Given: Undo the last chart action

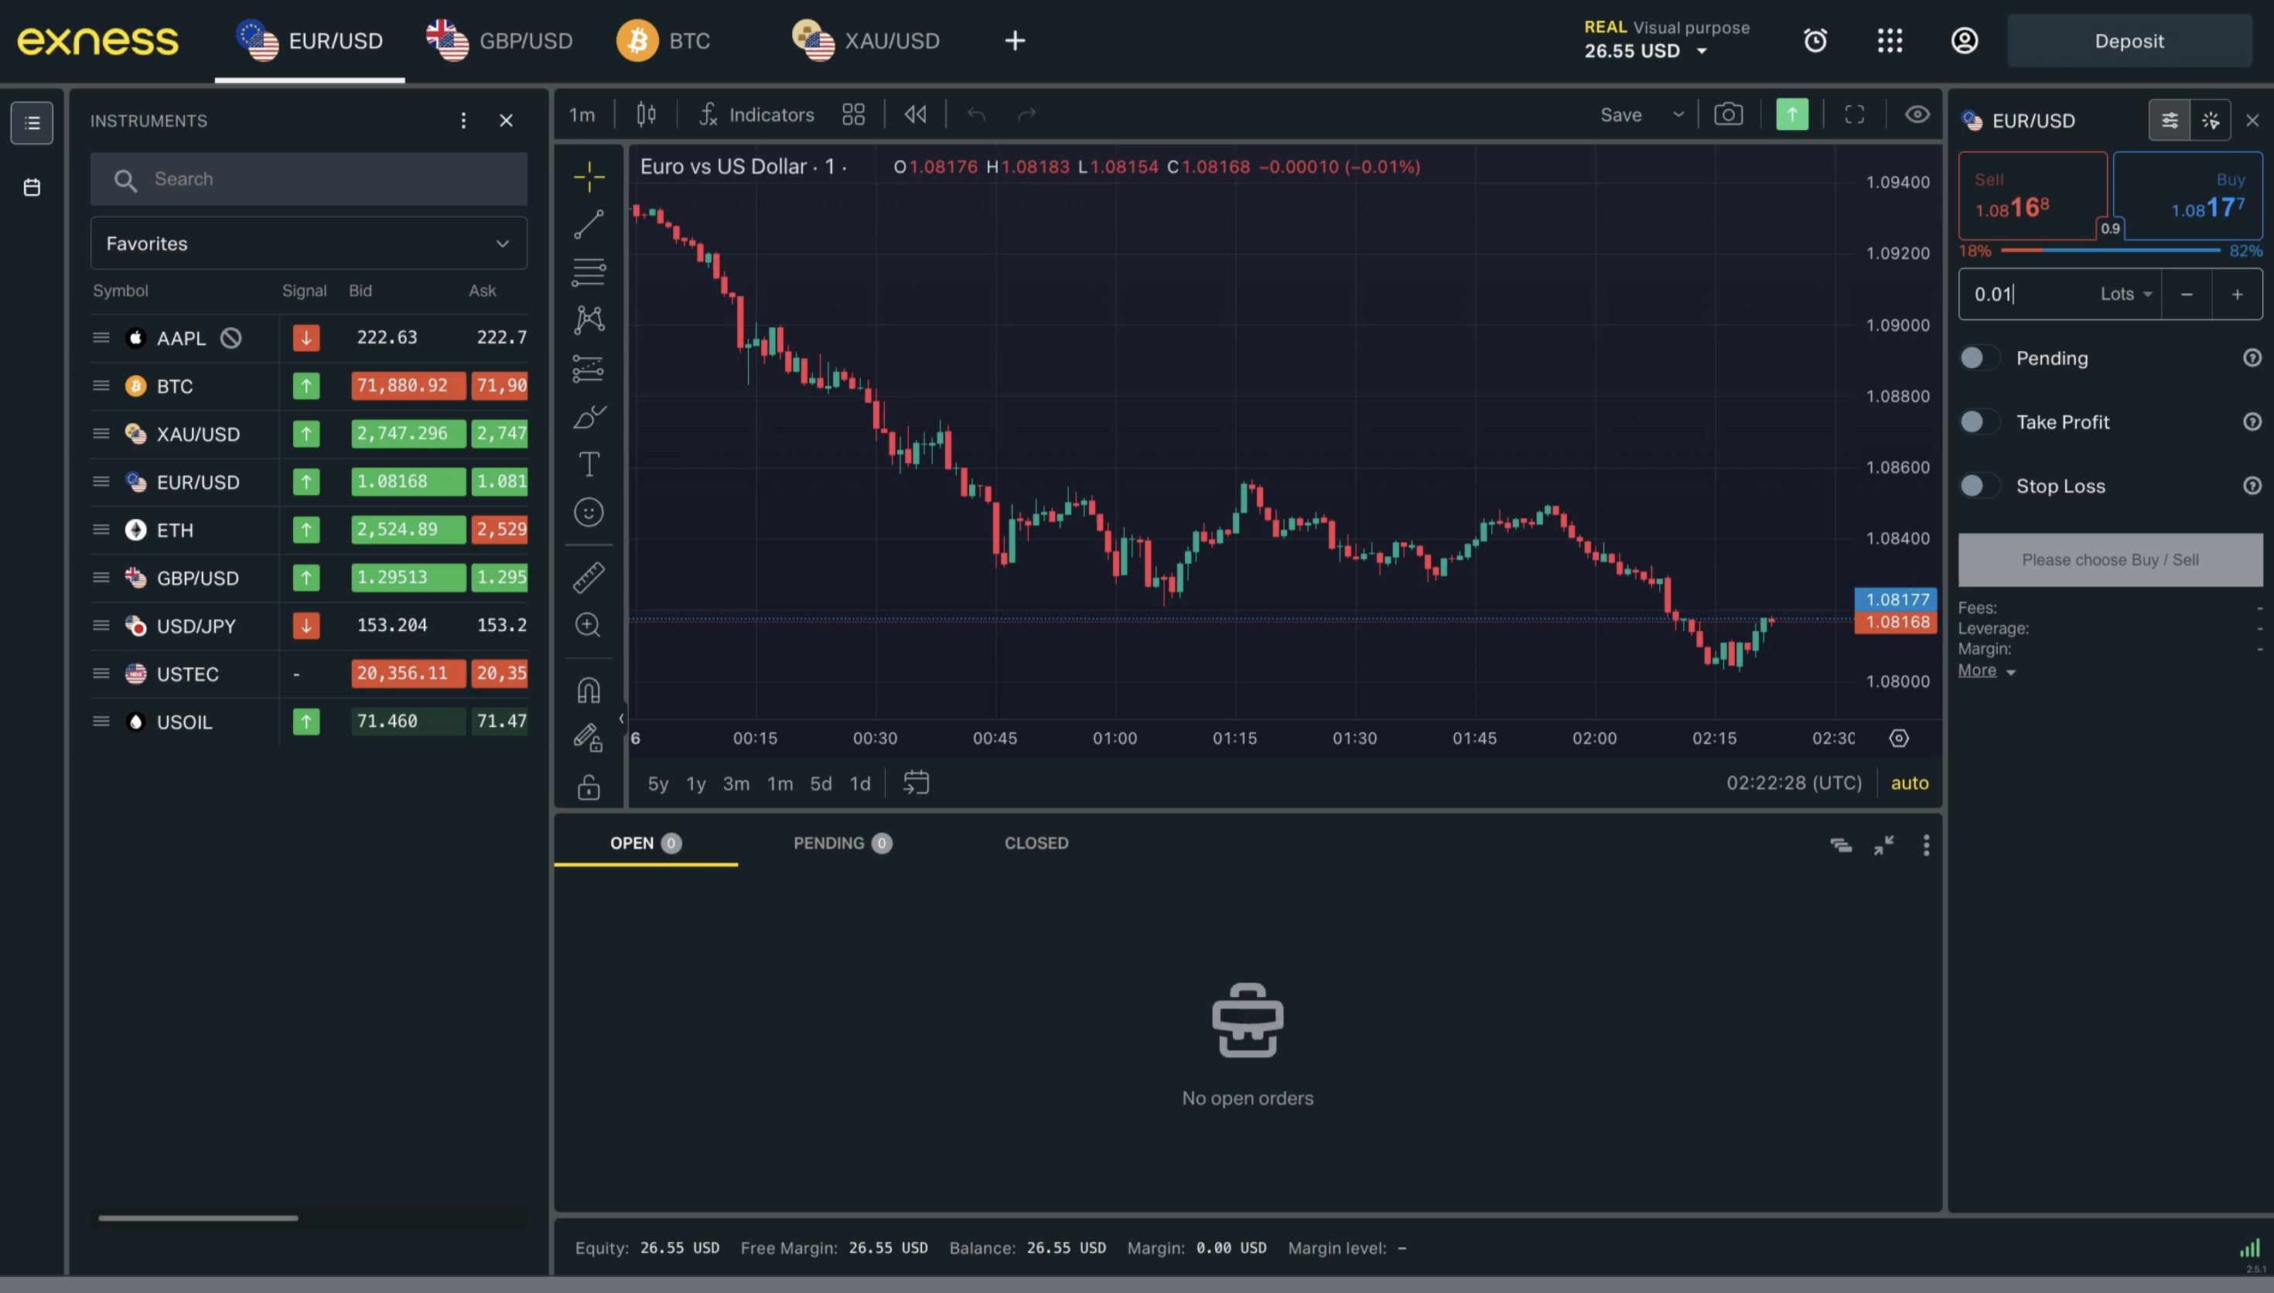Looking at the screenshot, I should (x=976, y=114).
